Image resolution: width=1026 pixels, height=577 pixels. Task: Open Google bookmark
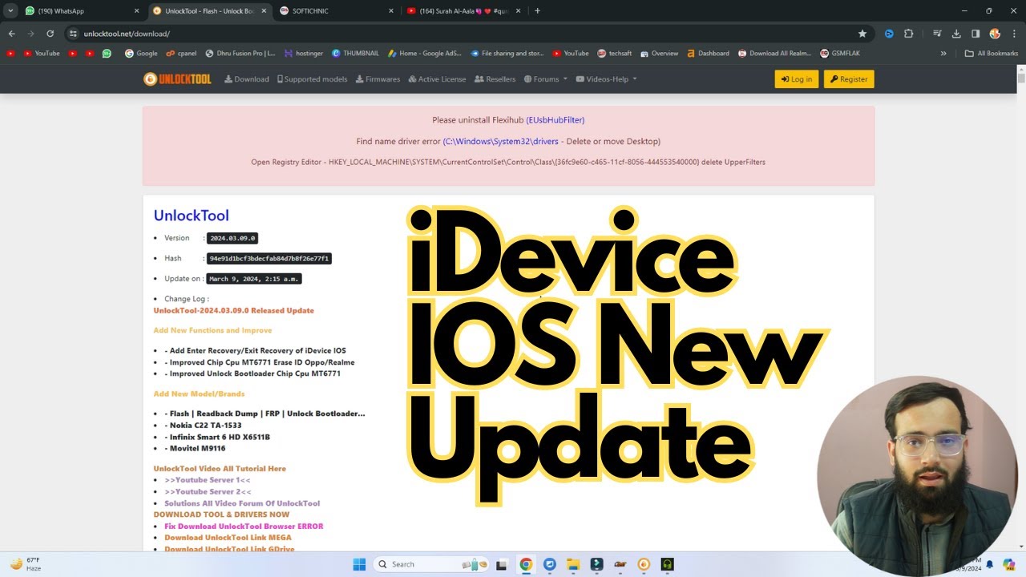tap(141, 54)
